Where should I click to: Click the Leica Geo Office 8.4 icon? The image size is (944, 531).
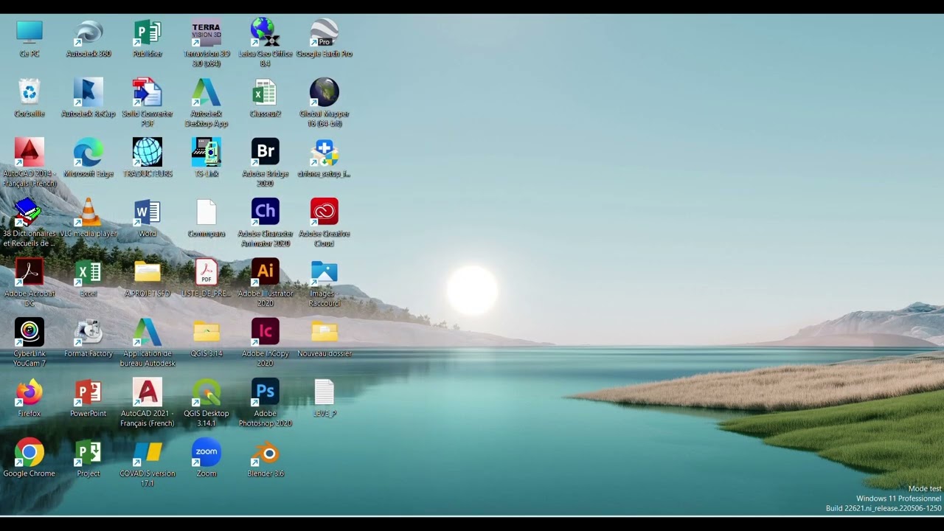tap(265, 32)
